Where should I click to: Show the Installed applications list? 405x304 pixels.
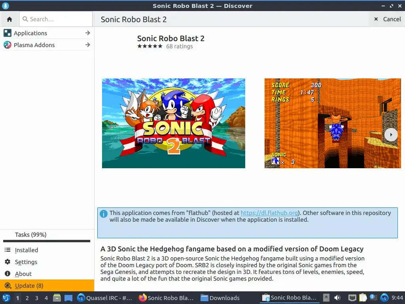[47, 250]
